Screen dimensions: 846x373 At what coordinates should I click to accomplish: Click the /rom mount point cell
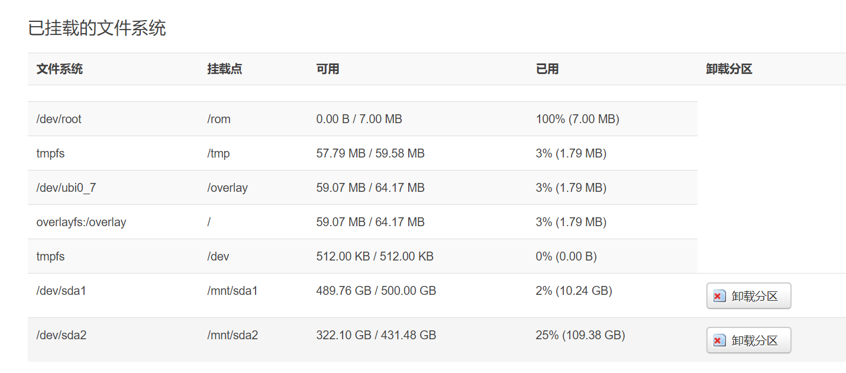click(x=219, y=119)
